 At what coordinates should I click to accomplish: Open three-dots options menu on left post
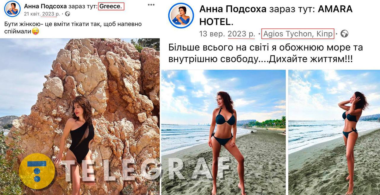pyautogui.click(x=151, y=5)
